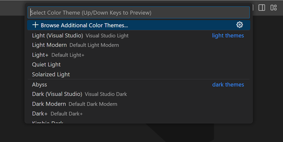The image size is (283, 142).
Task: Click the 'Default Dark Modern' description text
Action: coord(93,104)
